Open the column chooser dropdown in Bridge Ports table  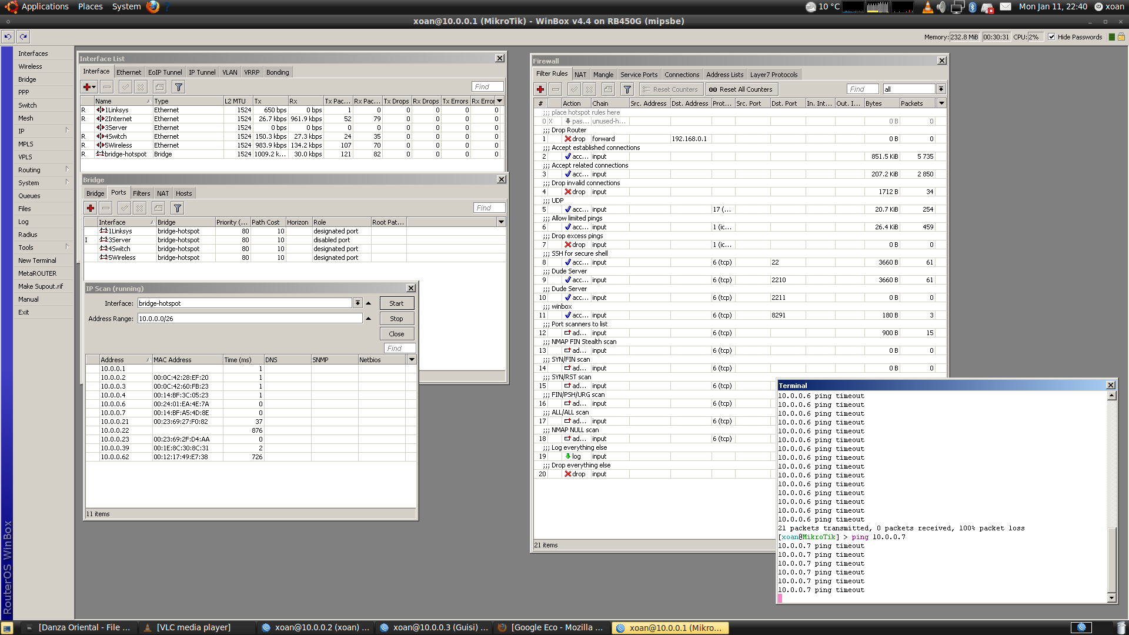[502, 222]
